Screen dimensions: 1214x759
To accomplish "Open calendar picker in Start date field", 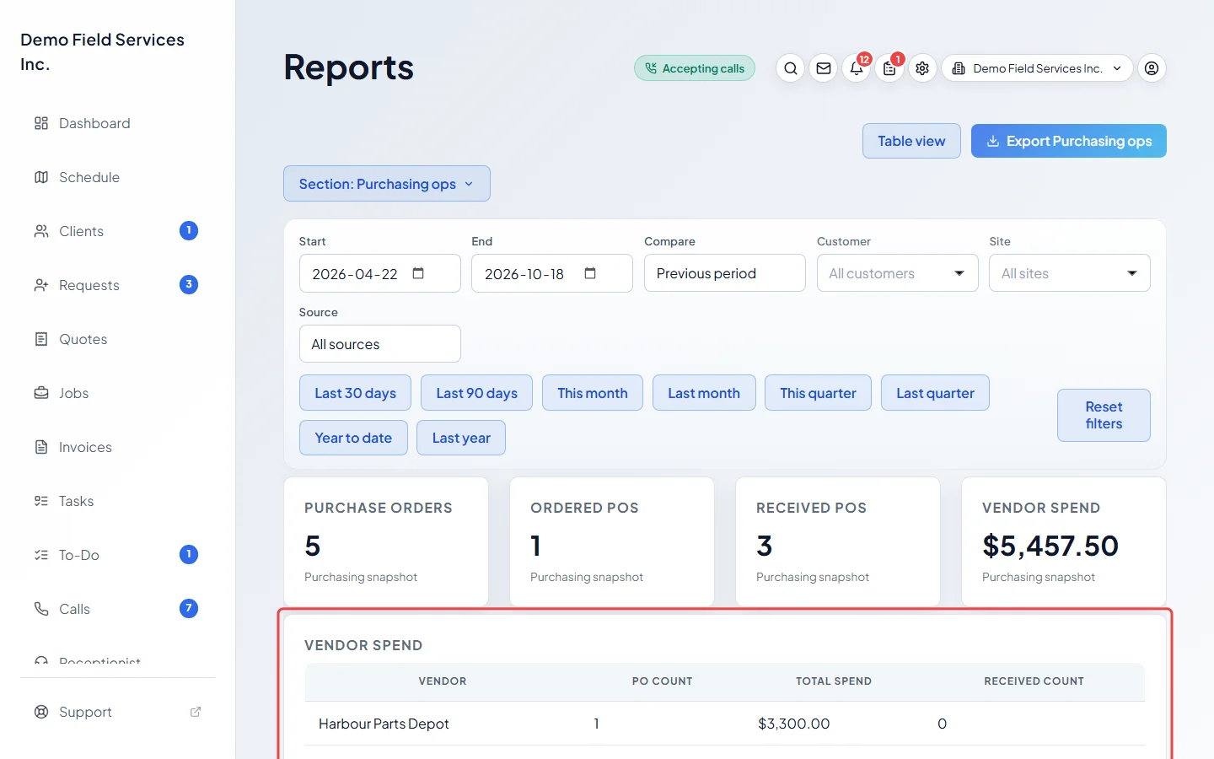I will 418,273.
